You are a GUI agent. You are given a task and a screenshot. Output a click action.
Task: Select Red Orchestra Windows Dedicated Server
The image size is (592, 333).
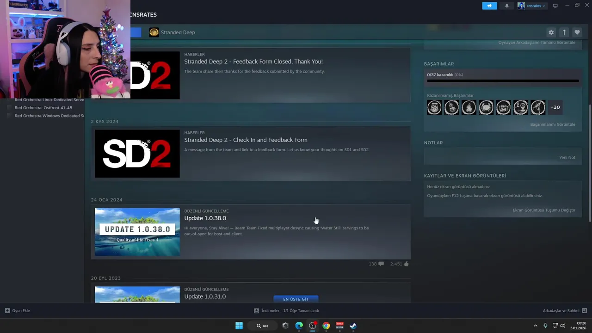pyautogui.click(x=49, y=116)
